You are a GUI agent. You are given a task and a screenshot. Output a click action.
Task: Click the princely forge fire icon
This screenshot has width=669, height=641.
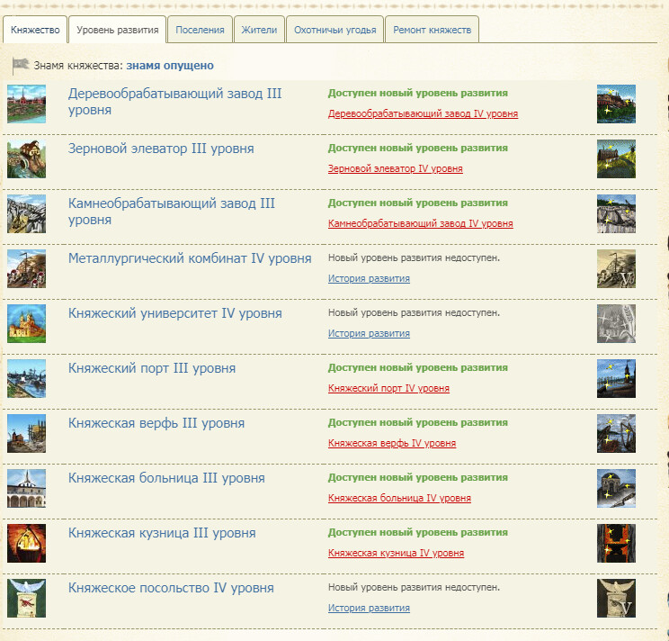26,543
